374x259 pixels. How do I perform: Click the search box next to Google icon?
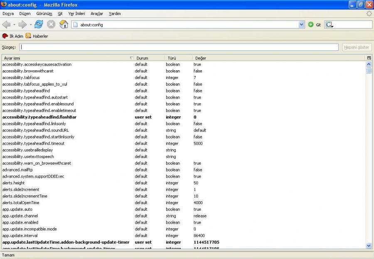(x=353, y=25)
